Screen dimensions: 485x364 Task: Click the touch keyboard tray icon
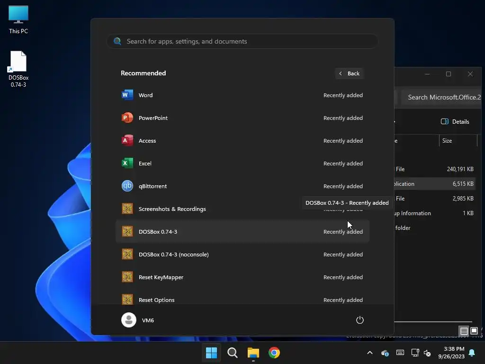(x=400, y=353)
